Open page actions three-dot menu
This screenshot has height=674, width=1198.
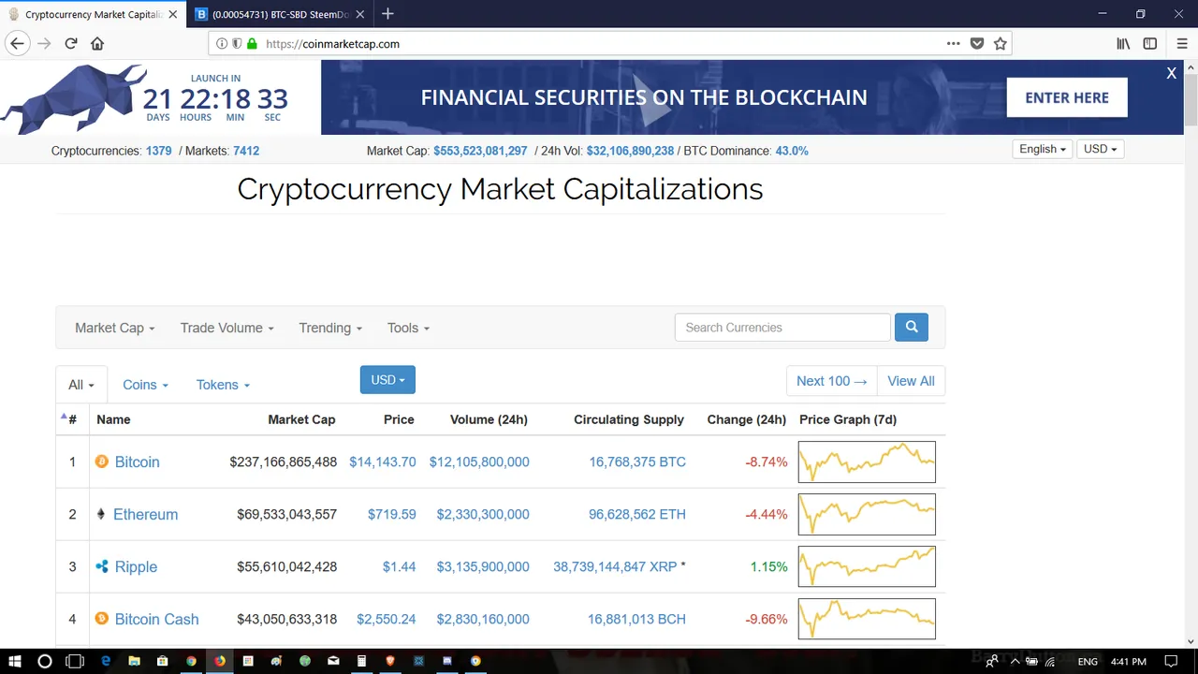[953, 43]
